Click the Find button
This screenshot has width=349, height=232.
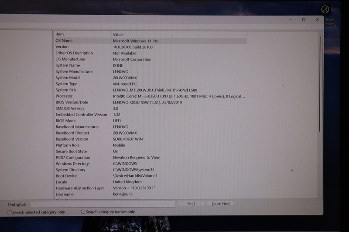pos(191,204)
